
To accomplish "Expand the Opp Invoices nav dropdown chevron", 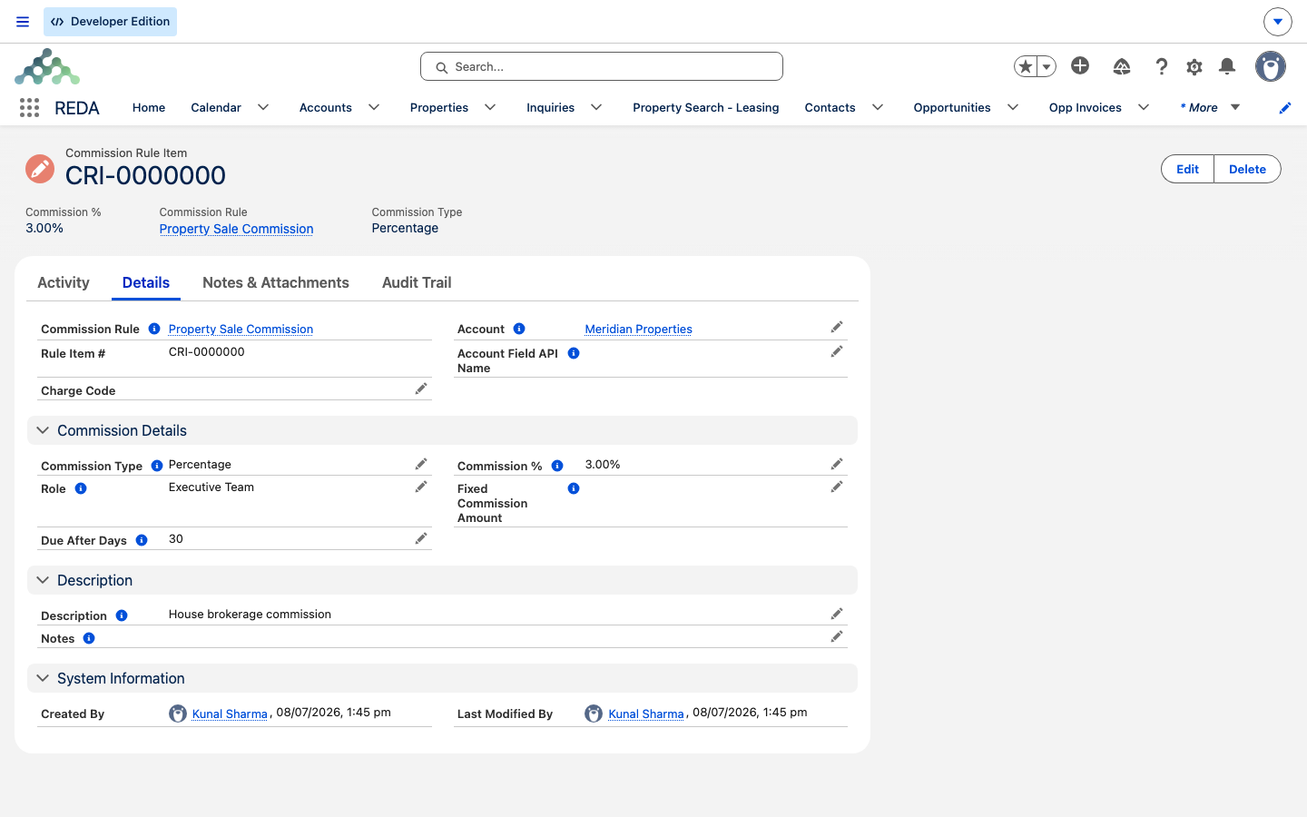I will [1144, 107].
